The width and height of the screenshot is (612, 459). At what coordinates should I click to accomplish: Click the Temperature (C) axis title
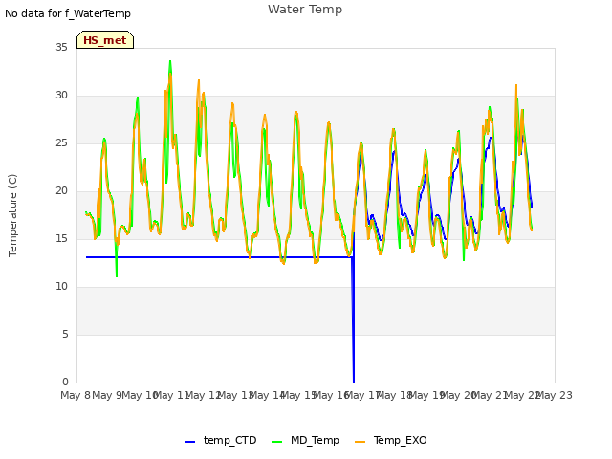[x=12, y=215]
